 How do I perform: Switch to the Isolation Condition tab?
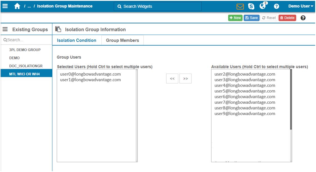pyautogui.click(x=77, y=40)
